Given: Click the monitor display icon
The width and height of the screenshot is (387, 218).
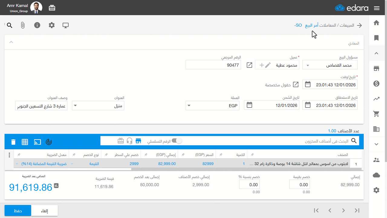Looking at the screenshot, I should tap(66, 25).
